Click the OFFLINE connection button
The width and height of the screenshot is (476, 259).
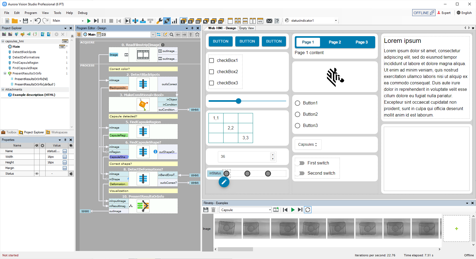[x=423, y=13]
